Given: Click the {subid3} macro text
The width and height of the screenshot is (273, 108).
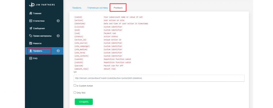Looking at the screenshot, I should (79, 62).
